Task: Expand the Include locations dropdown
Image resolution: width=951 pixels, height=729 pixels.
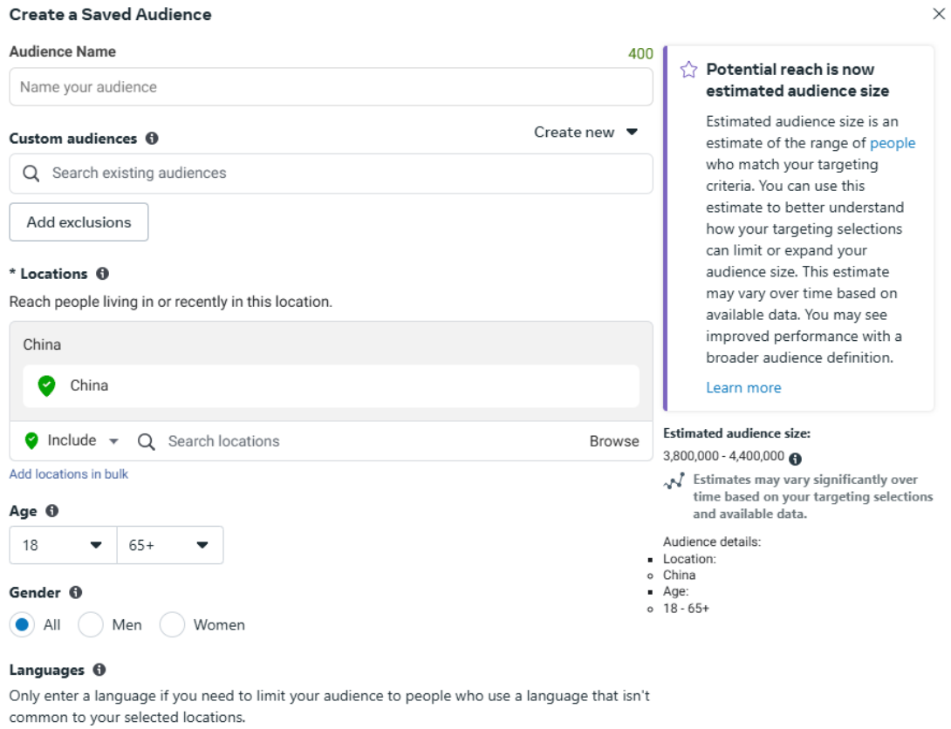Action: pyautogui.click(x=72, y=441)
